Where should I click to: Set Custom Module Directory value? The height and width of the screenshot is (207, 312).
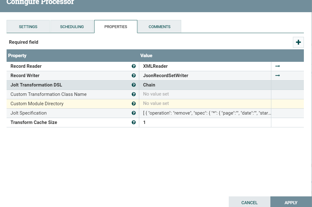pos(205,104)
